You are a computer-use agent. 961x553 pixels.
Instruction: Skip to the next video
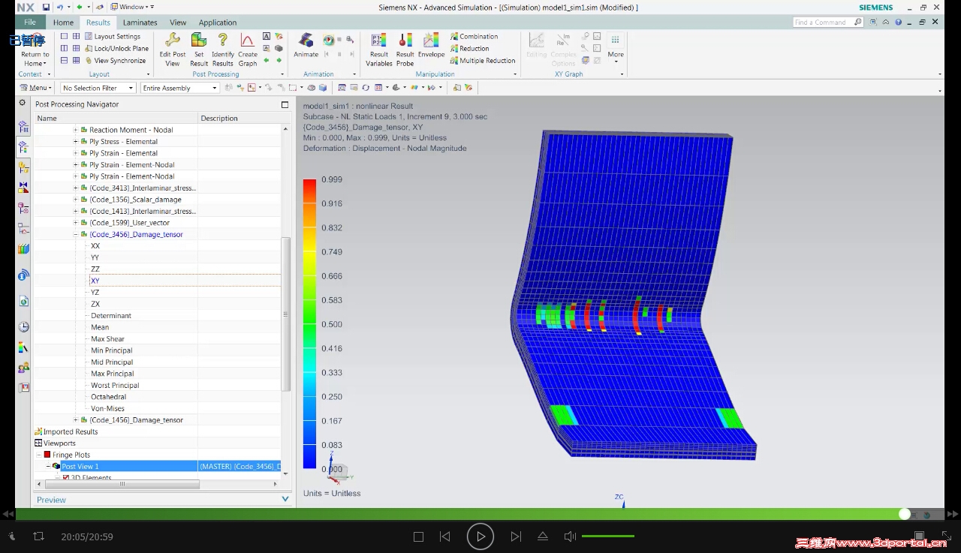(x=516, y=536)
